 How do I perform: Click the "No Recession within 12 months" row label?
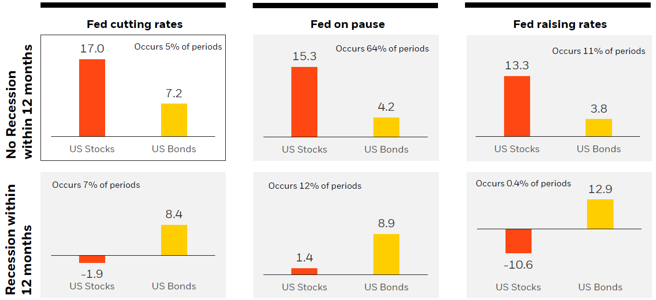click(x=20, y=101)
